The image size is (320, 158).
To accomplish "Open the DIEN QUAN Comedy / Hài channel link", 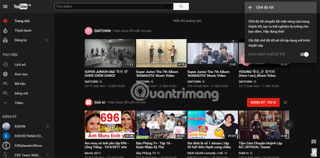I will (205, 153).
